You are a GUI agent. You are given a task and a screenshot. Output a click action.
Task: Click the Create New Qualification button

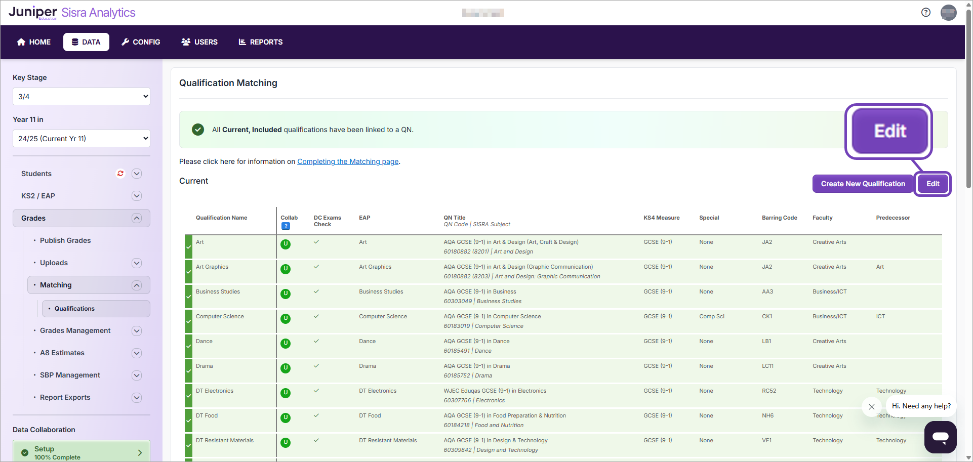863,184
